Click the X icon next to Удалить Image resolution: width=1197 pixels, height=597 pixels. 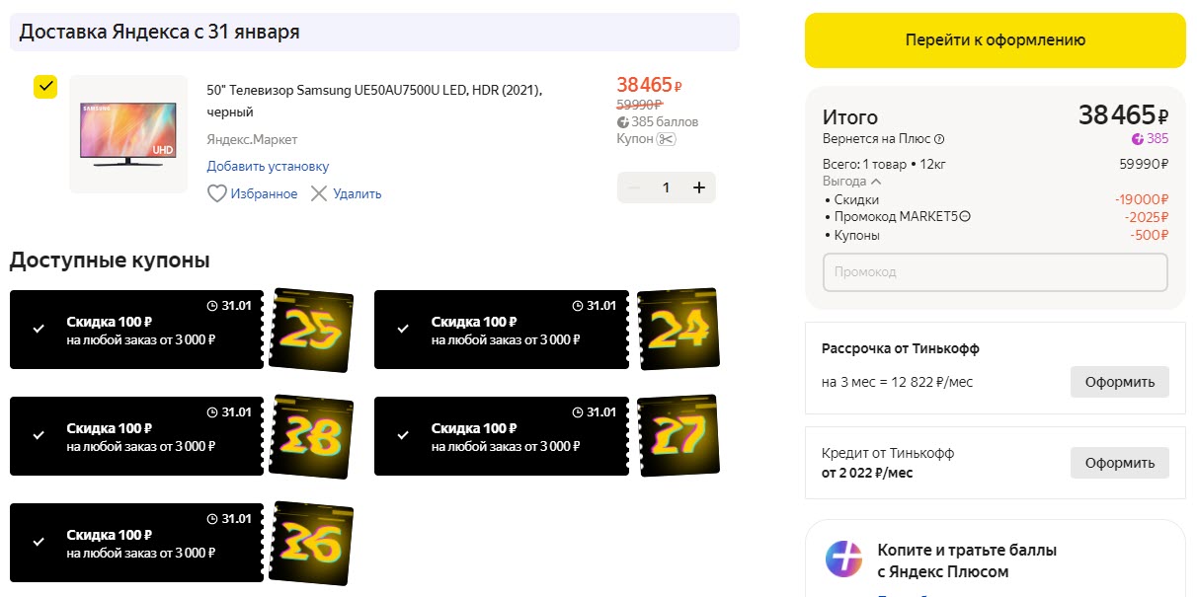pos(319,193)
